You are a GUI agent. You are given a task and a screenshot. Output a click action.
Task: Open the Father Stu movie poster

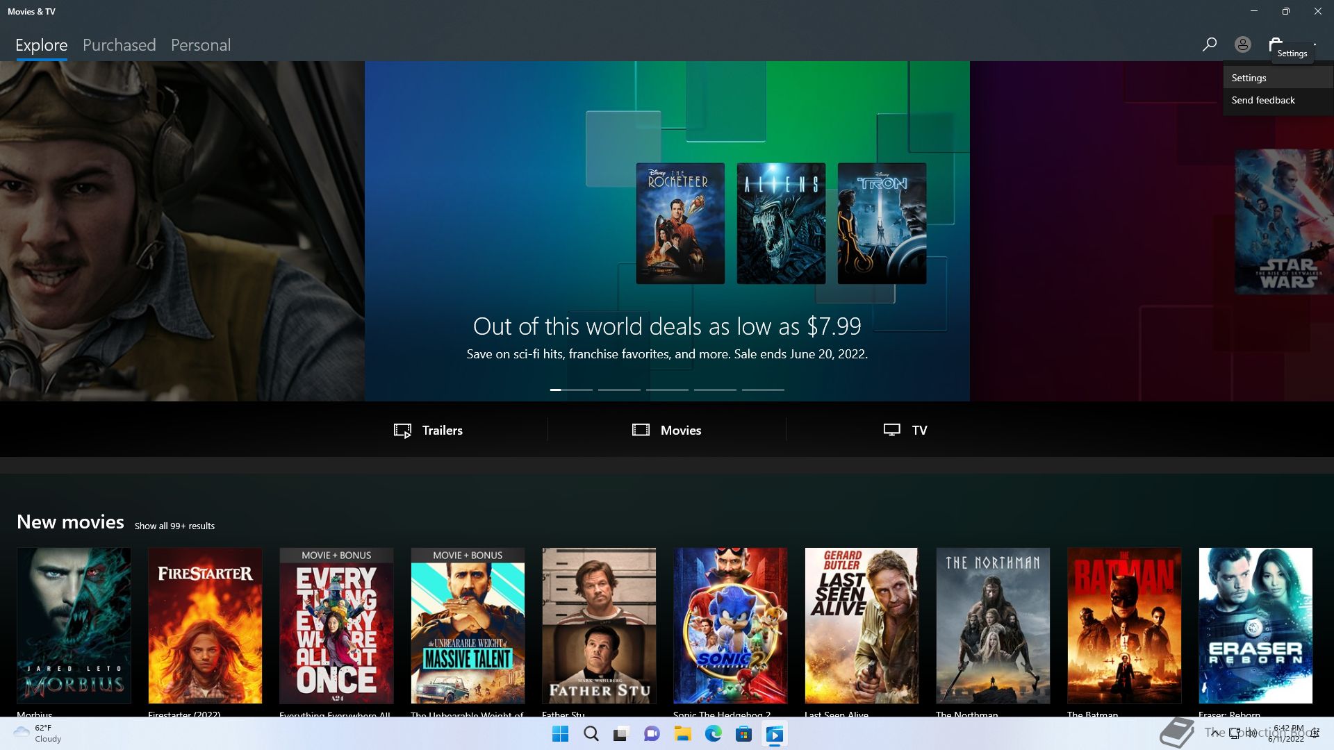(599, 626)
